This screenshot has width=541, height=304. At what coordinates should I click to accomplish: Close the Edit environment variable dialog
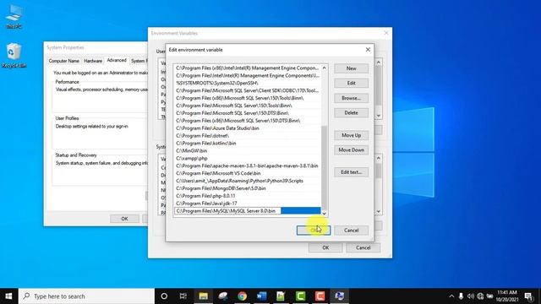[x=368, y=50]
